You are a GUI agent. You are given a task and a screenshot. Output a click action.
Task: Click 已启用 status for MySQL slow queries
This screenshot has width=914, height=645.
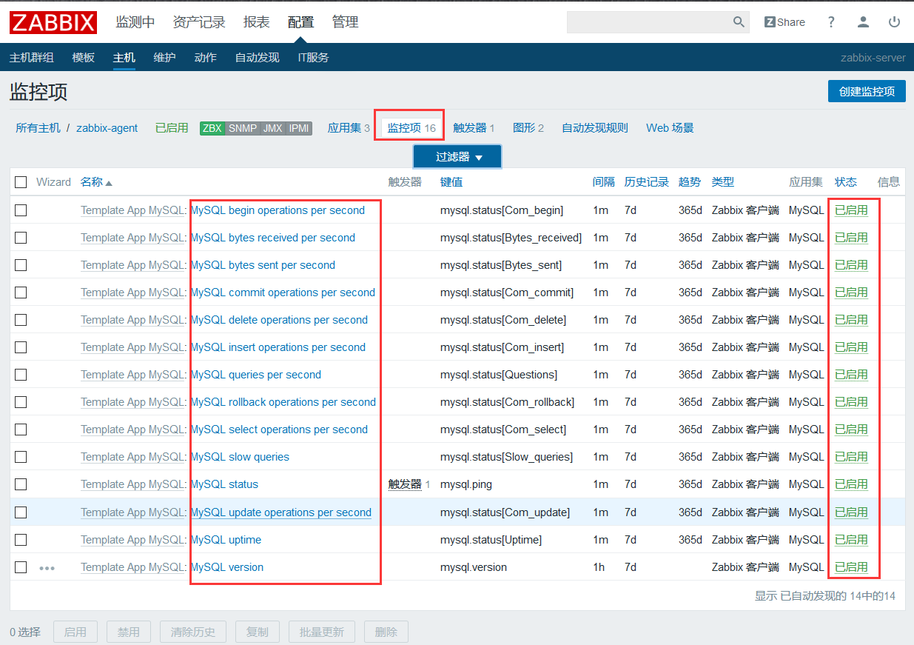(851, 457)
